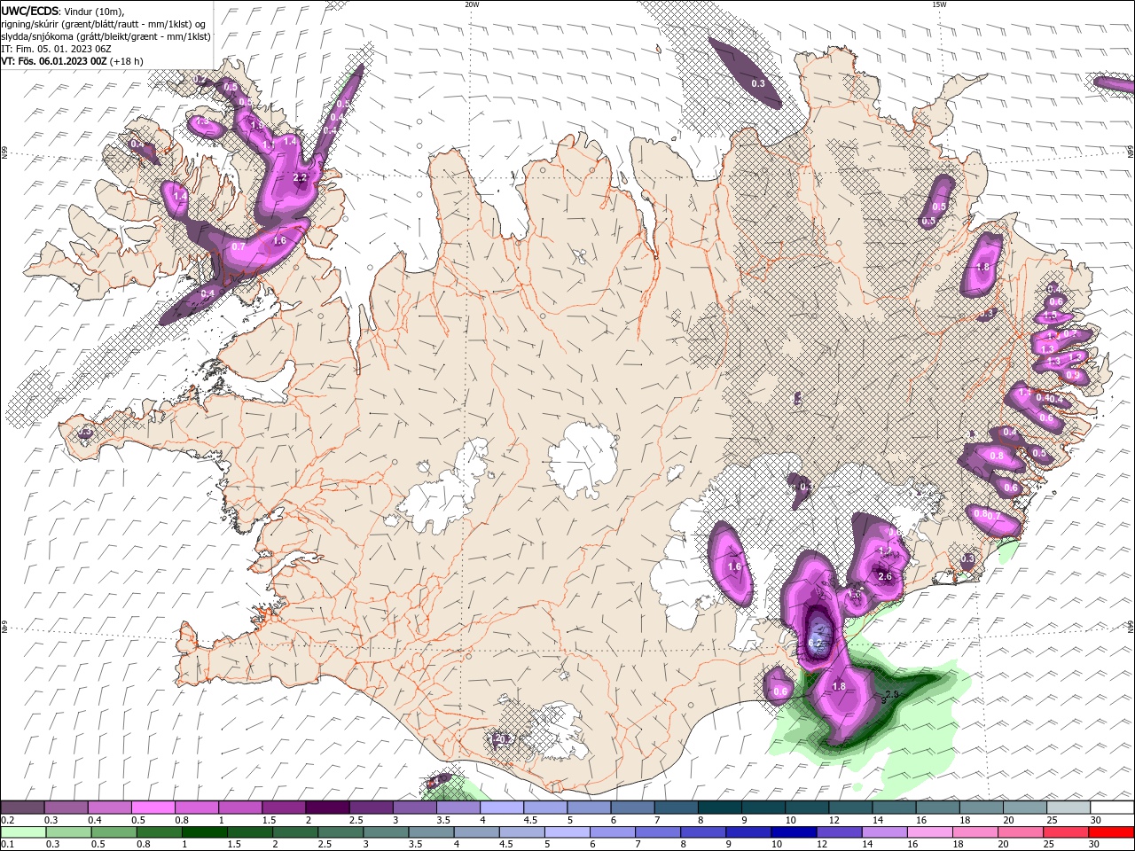
Task: Click the '25' label under the snow scale
Action: 1053,820
